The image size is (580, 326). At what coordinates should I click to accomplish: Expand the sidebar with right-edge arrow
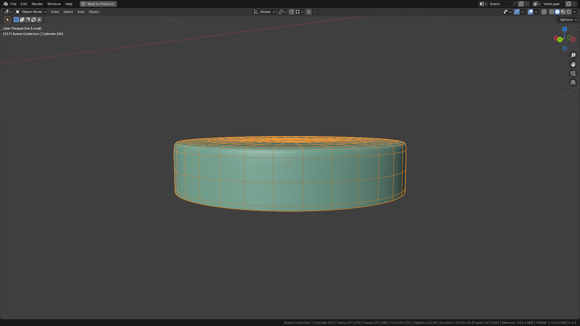pos(578,30)
